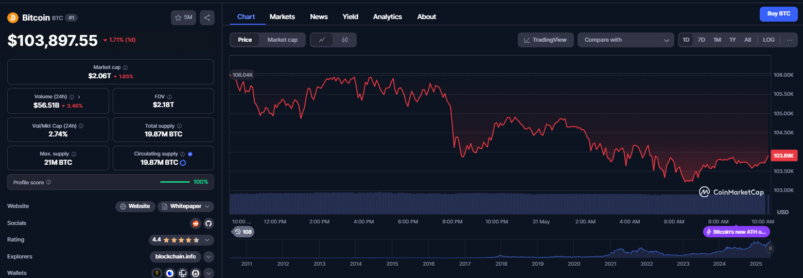Screen dimensions: 803x278
Task: Select the 1Y time range
Action: (x=732, y=40)
